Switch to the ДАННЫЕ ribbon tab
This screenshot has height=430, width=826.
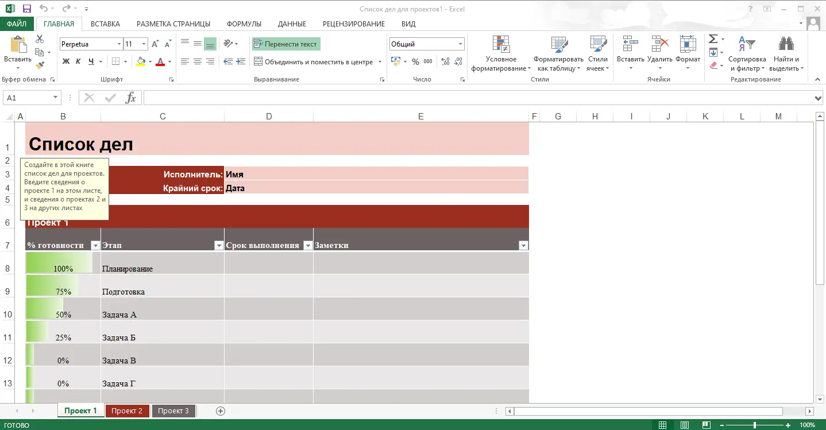pos(292,24)
